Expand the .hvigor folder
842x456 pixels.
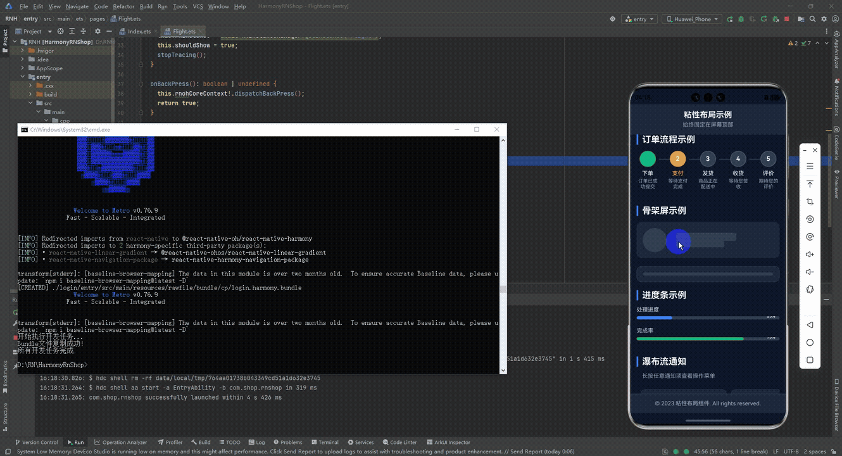click(x=23, y=51)
